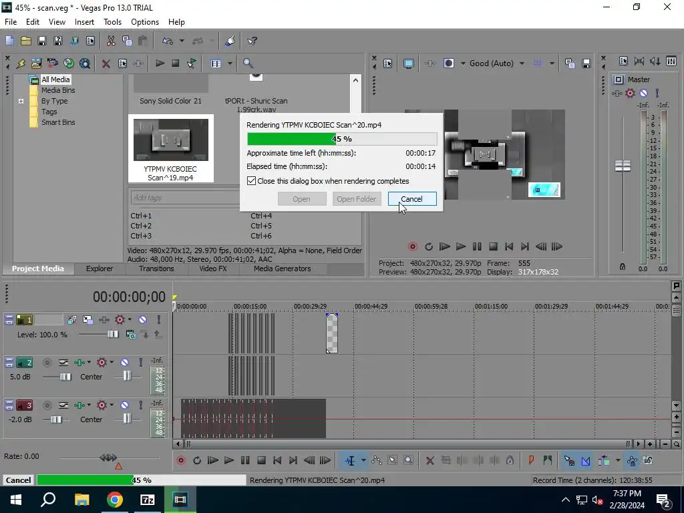The height and width of the screenshot is (513, 684).
Task: Select the Smart Bins tree item
Action: click(x=58, y=123)
